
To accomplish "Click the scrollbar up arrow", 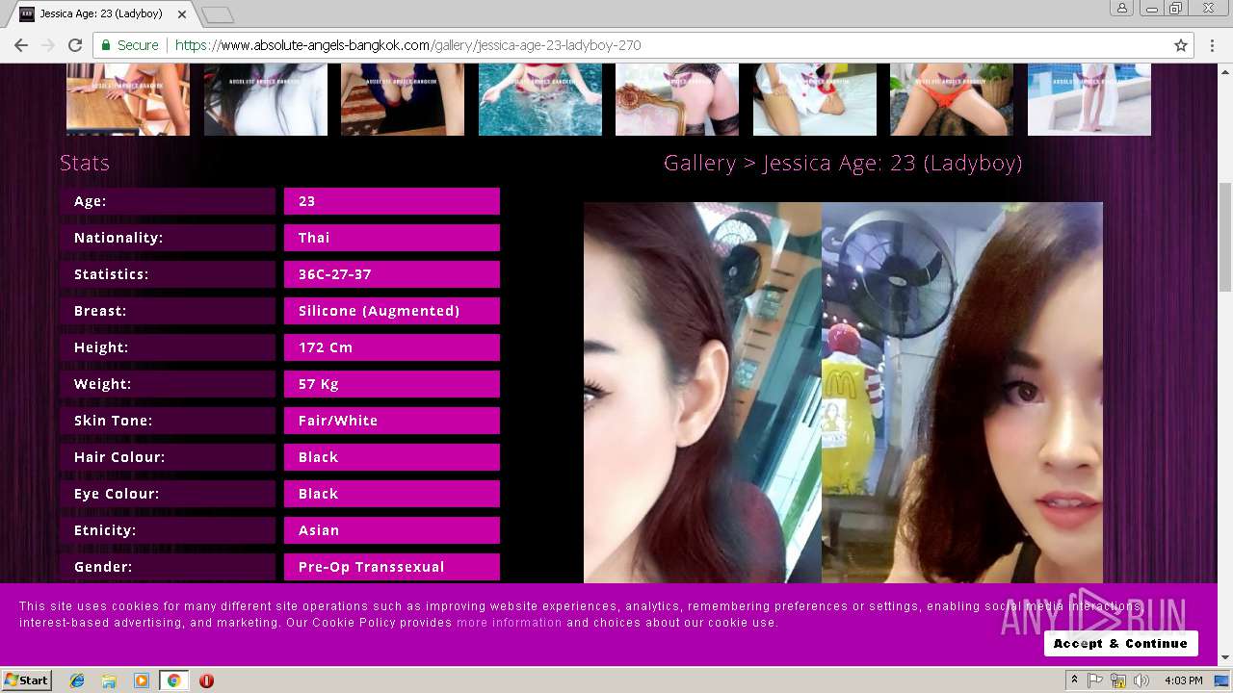I will click(1225, 70).
